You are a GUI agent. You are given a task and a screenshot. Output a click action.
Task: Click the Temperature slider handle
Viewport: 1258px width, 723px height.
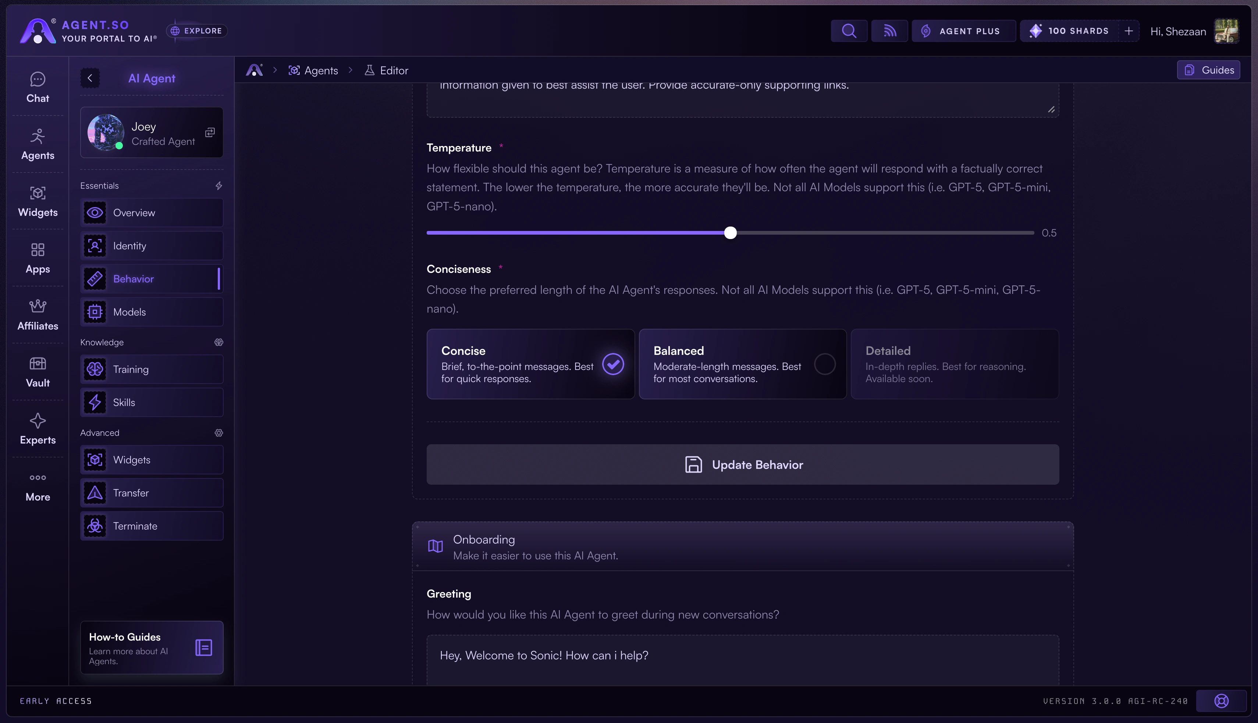pos(730,232)
